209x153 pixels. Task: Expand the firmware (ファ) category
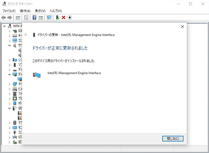coord(9,94)
